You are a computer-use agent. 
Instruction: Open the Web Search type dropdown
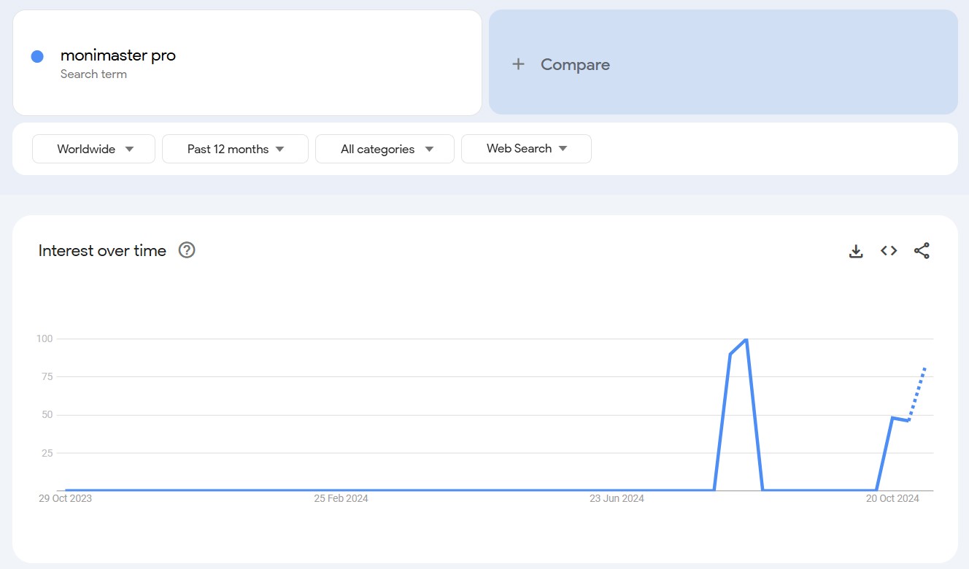(526, 149)
